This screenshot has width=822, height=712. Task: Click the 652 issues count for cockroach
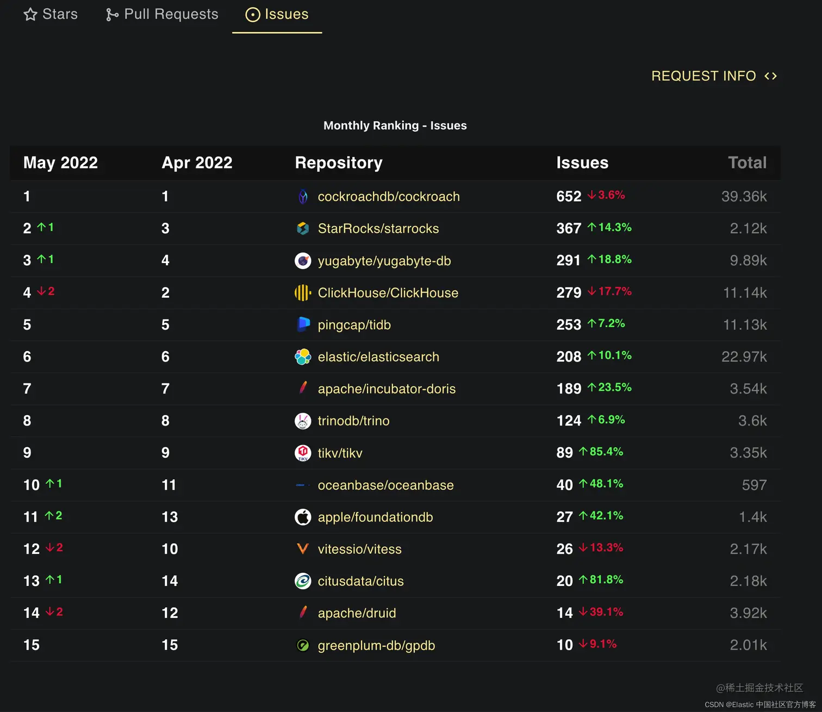tap(569, 197)
